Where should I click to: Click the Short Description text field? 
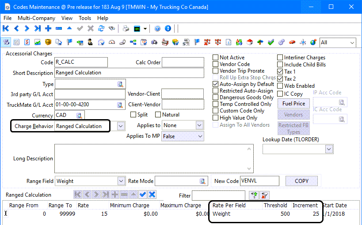tap(129, 73)
